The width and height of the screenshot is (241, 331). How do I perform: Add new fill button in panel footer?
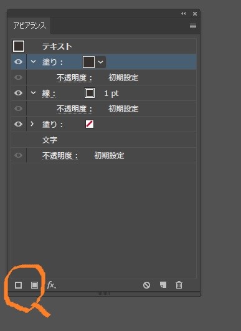(x=35, y=285)
